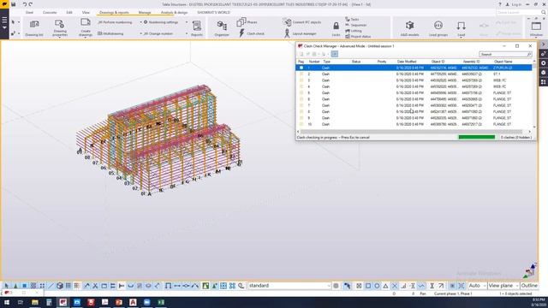
Task: Toggle flag on clash row 7
Action: 301,105
